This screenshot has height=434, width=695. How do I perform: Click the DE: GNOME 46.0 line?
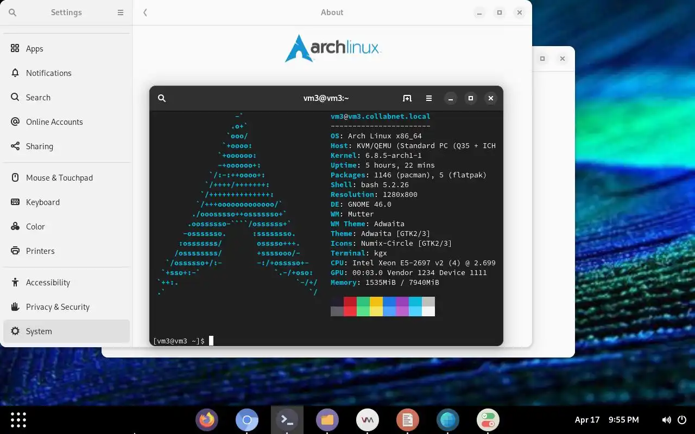(361, 204)
